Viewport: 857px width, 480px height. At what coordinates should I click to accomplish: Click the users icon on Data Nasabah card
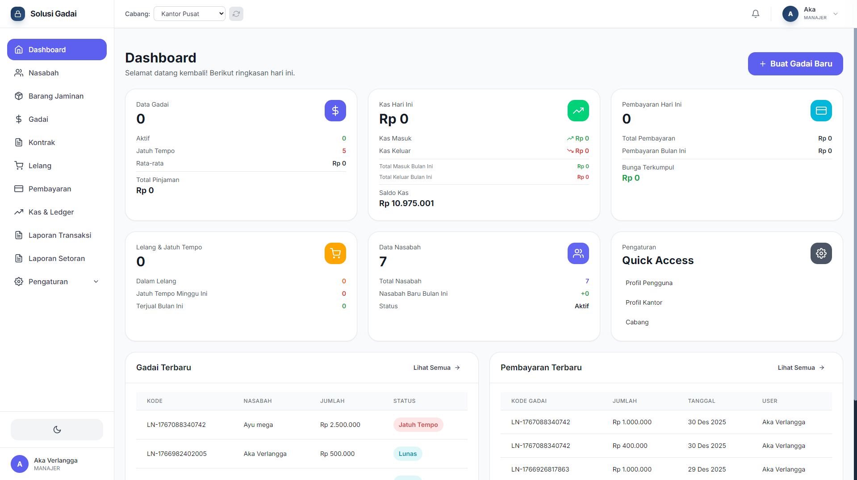(x=578, y=253)
